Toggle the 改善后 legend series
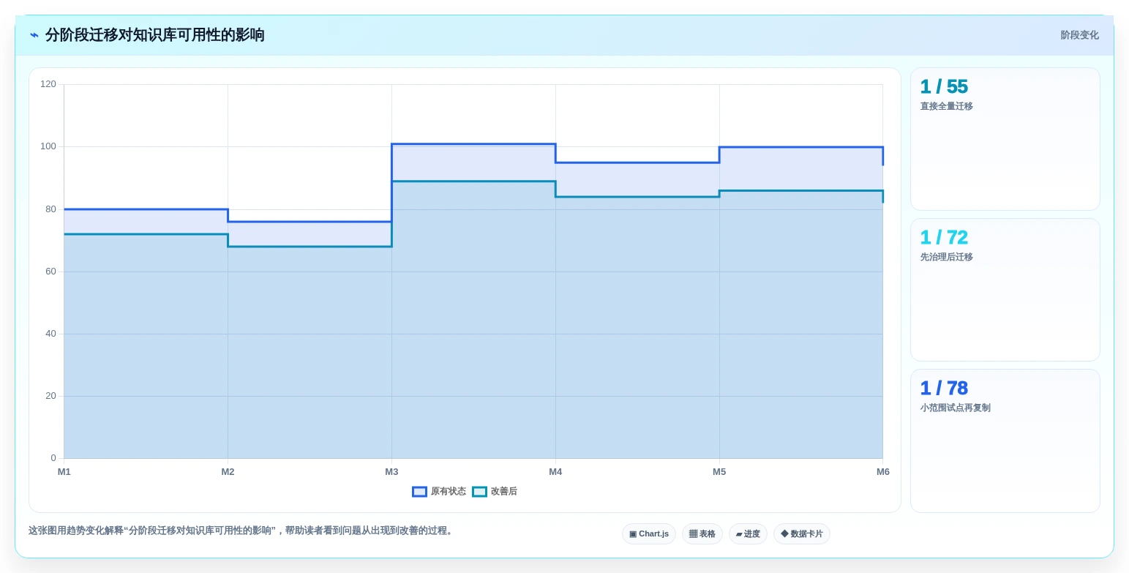1129x573 pixels. (x=495, y=492)
